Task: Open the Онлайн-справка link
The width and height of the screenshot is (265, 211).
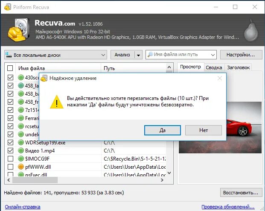Action: click(x=23, y=207)
